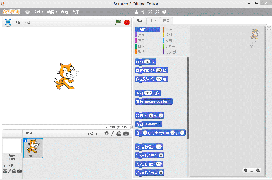Image resolution: width=272 pixels, height=180 pixels.
Task: Paint a new backdrop icon
Action: 9,171
